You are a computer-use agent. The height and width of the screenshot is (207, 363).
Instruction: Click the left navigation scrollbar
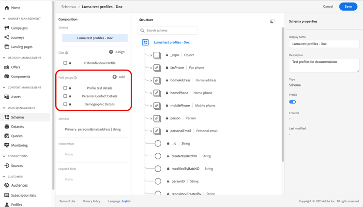(x=53, y=95)
